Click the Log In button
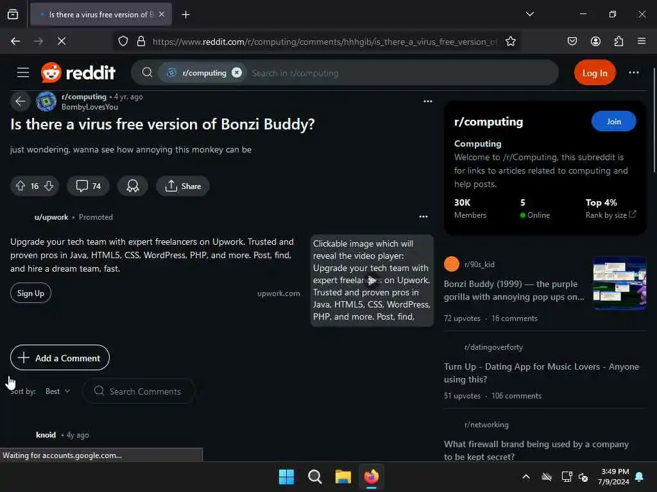The height and width of the screenshot is (492, 657). pyautogui.click(x=595, y=73)
